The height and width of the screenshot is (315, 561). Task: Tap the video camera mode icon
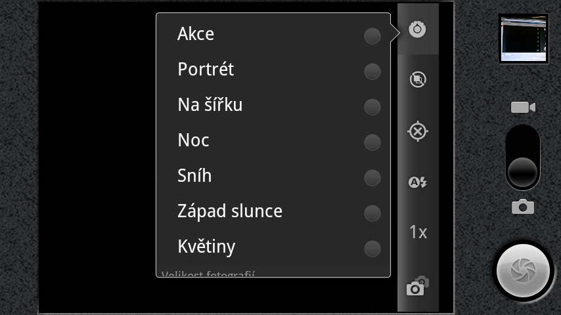[x=523, y=107]
